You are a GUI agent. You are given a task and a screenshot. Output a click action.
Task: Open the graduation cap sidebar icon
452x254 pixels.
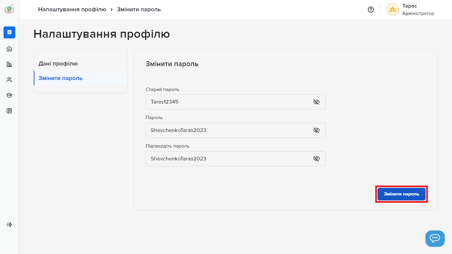point(9,95)
